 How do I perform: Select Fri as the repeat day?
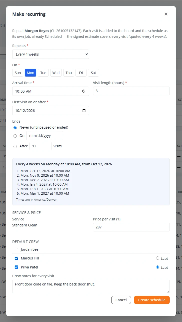(81, 73)
